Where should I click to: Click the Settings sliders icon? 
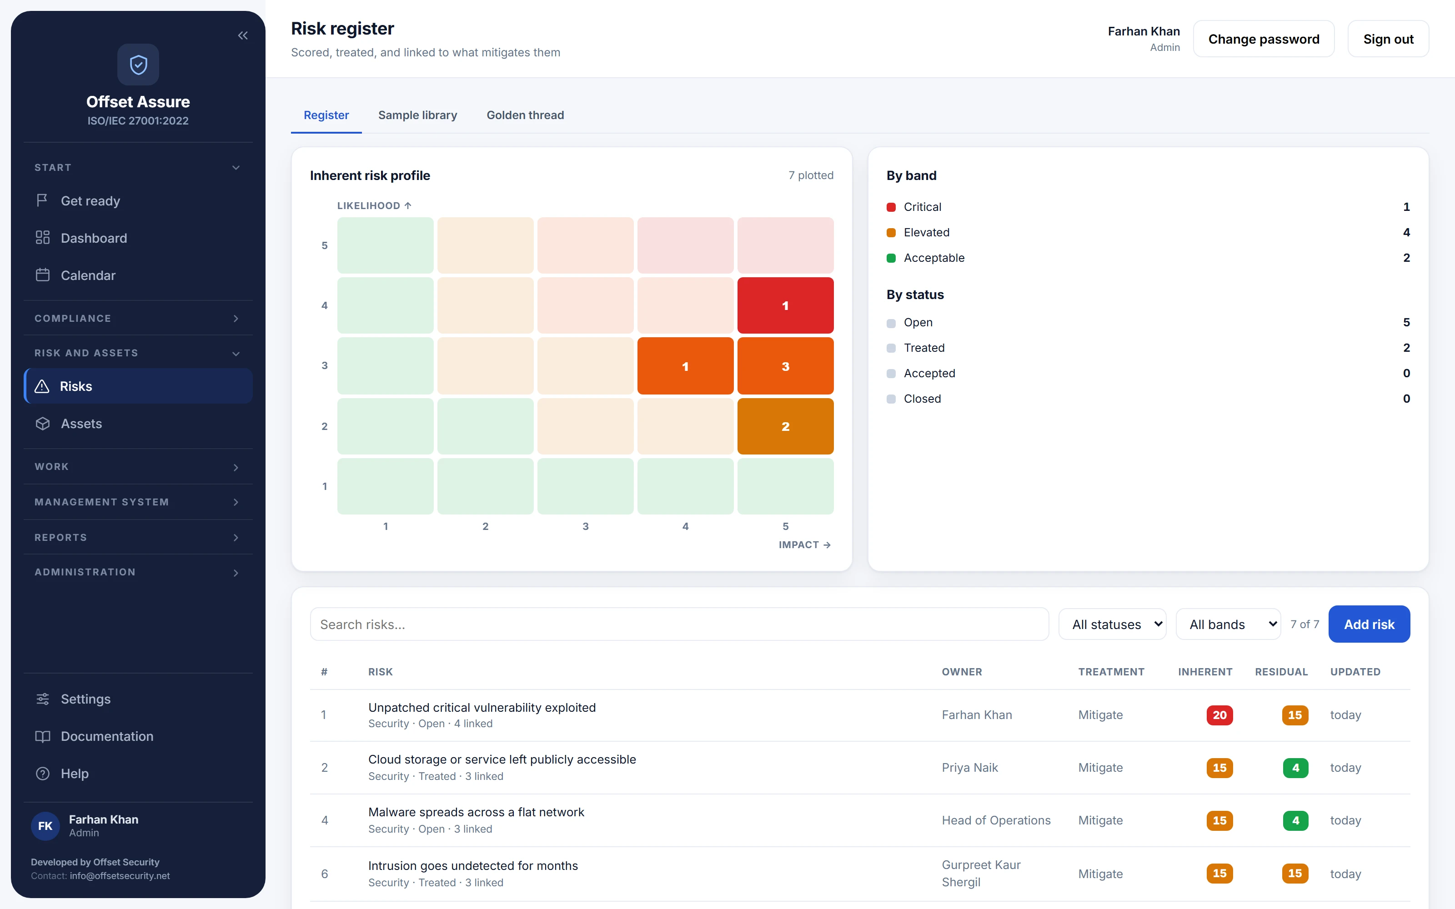pyautogui.click(x=42, y=699)
